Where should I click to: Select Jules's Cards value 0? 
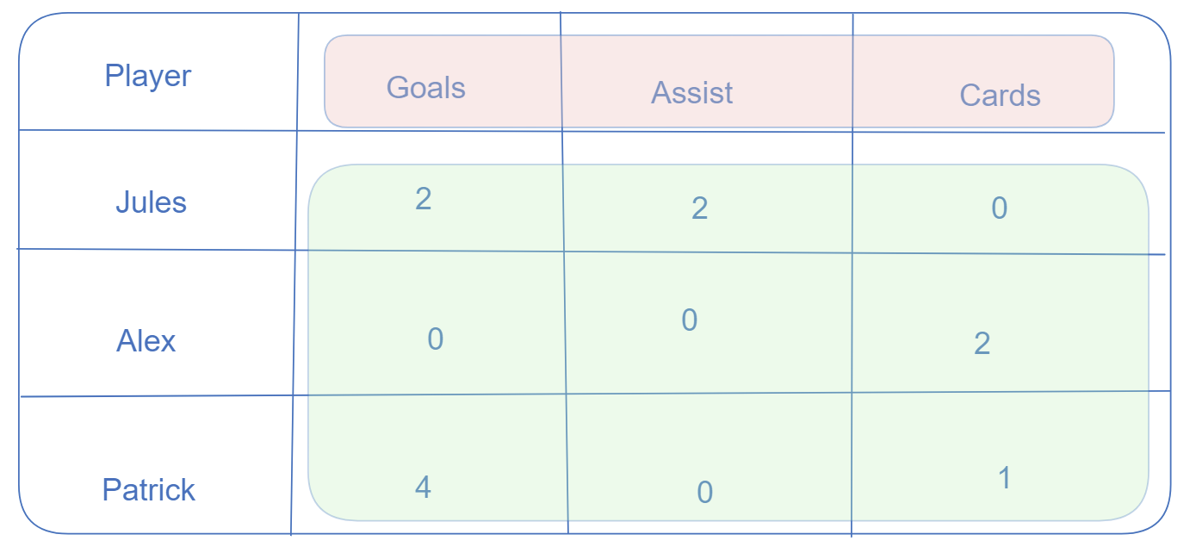coord(999,208)
